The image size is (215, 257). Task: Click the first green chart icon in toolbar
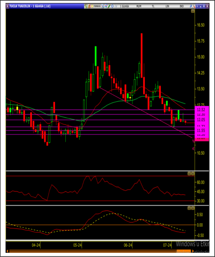coord(86,6)
